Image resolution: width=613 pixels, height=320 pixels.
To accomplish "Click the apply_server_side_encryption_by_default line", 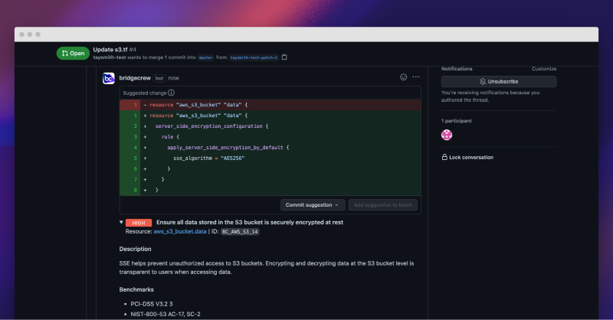I will 270,147.
